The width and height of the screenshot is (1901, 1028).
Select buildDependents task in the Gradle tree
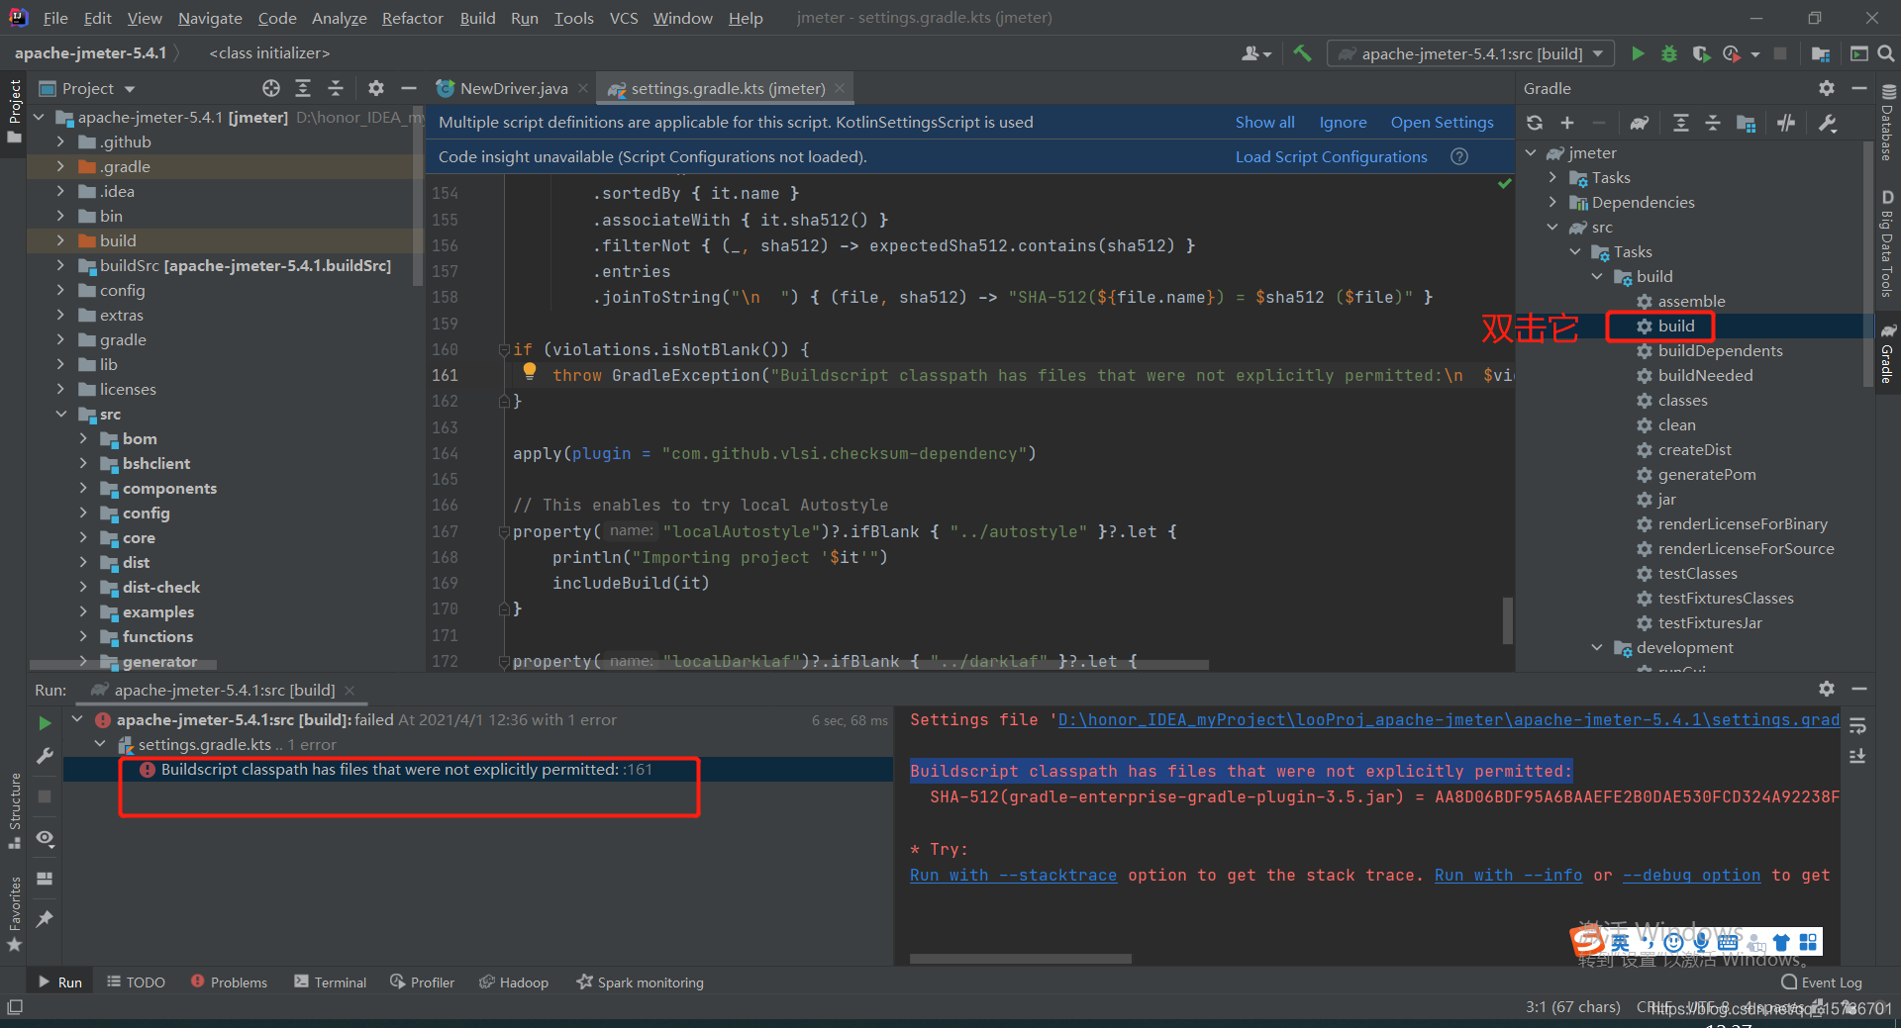coord(1720,350)
